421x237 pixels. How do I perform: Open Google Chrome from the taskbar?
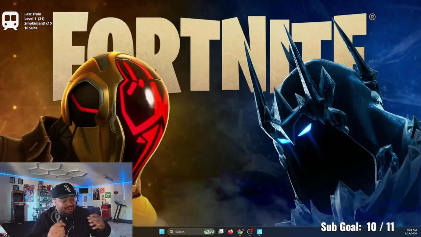tap(240, 232)
